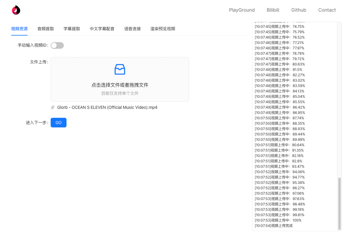Click the paperclip icon beside the filename

[53, 107]
